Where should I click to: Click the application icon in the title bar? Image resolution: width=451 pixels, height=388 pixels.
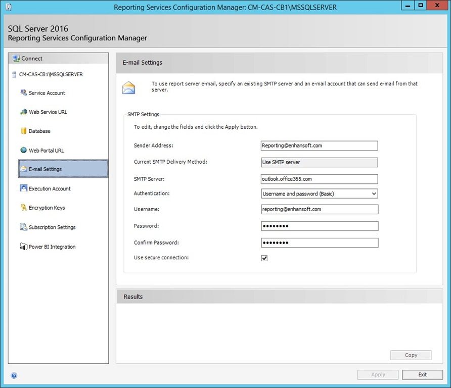pyautogui.click(x=8, y=7)
